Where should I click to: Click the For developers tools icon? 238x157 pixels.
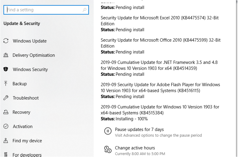click(x=6, y=154)
